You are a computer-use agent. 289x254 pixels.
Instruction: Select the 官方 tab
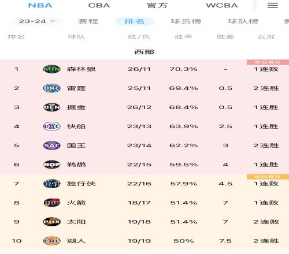[157, 5]
